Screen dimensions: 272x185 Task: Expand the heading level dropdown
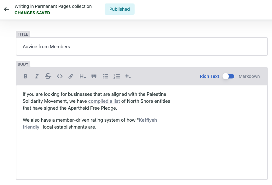click(82, 76)
